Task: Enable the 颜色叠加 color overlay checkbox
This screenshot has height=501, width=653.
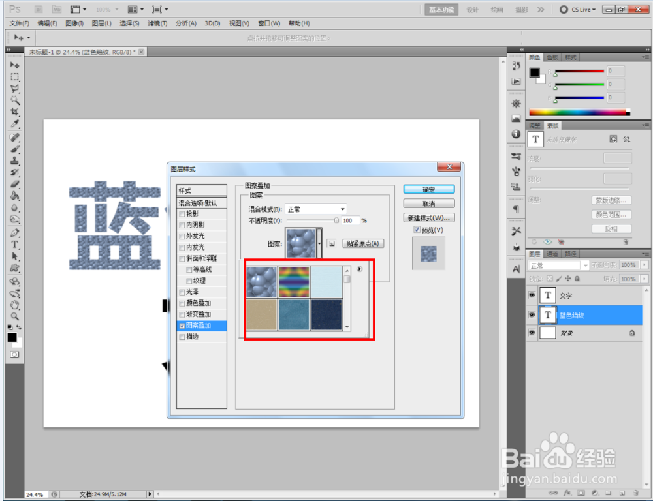Action: [x=182, y=303]
